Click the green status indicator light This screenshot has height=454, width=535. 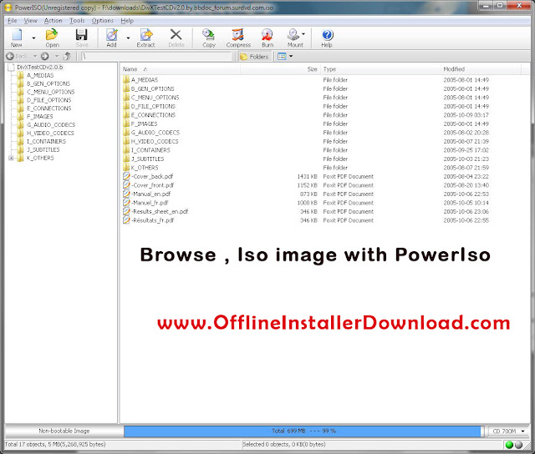coord(509,445)
